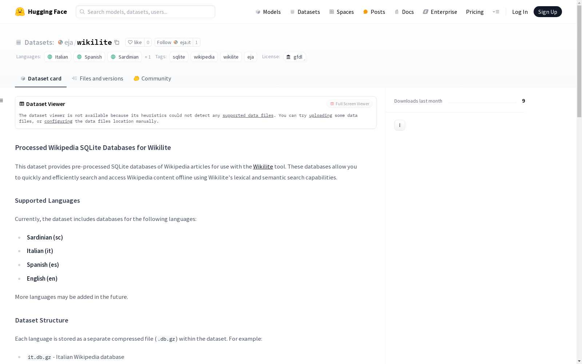
Task: Open the eja owner link
Action: [x=68, y=42]
